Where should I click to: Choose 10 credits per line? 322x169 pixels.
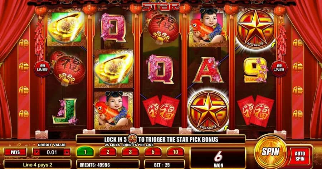[x=175, y=152]
